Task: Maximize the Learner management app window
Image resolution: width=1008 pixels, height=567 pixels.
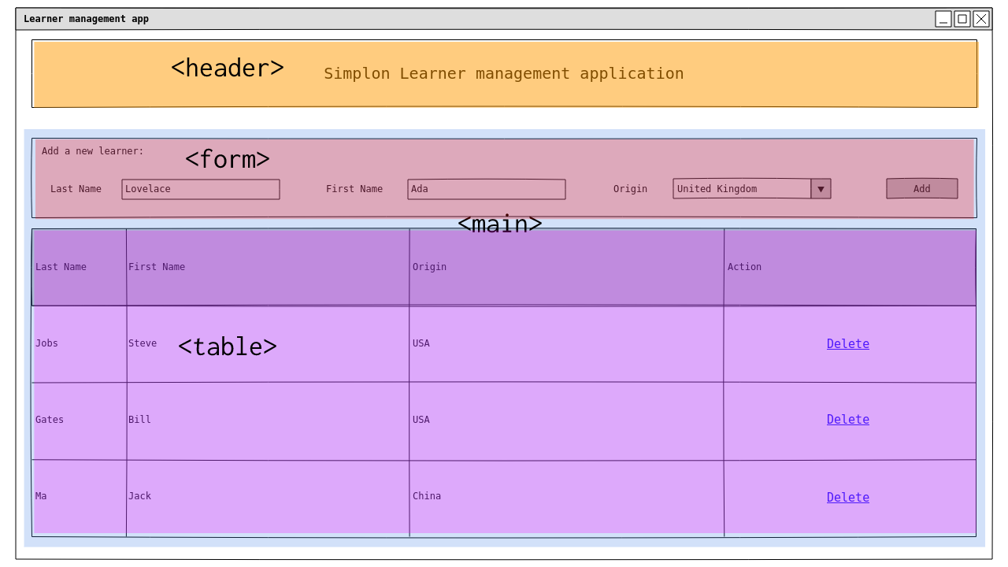Action: pos(962,19)
